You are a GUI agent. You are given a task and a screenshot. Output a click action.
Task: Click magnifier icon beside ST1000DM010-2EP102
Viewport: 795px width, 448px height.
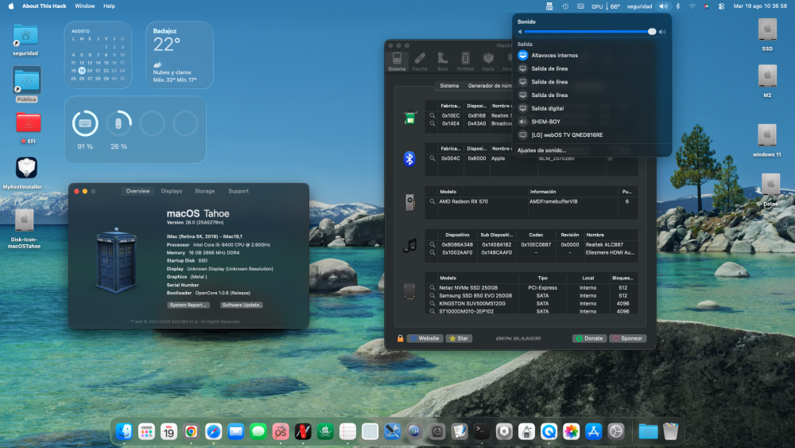[x=432, y=311]
